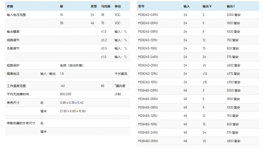This screenshot has height=148, width=263.
Task: Select the 输出精度 parameter label
Action: pos(13,32)
